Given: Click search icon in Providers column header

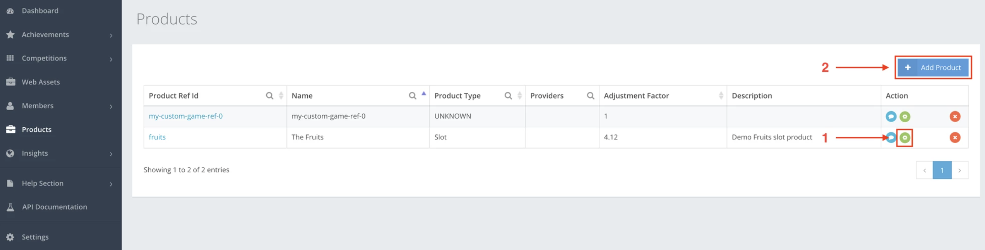Looking at the screenshot, I should 590,96.
